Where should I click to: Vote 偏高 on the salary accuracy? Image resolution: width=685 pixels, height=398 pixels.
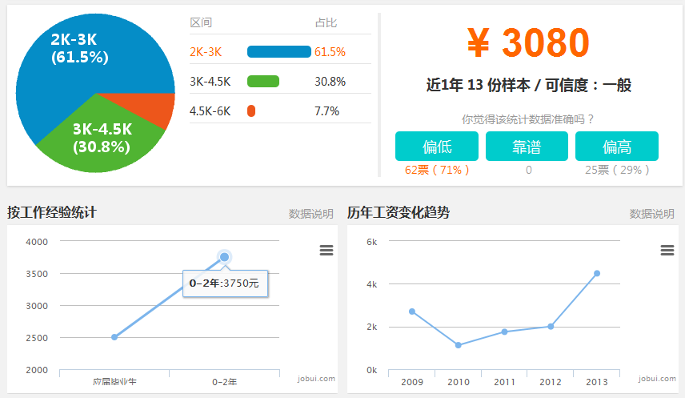point(617,146)
